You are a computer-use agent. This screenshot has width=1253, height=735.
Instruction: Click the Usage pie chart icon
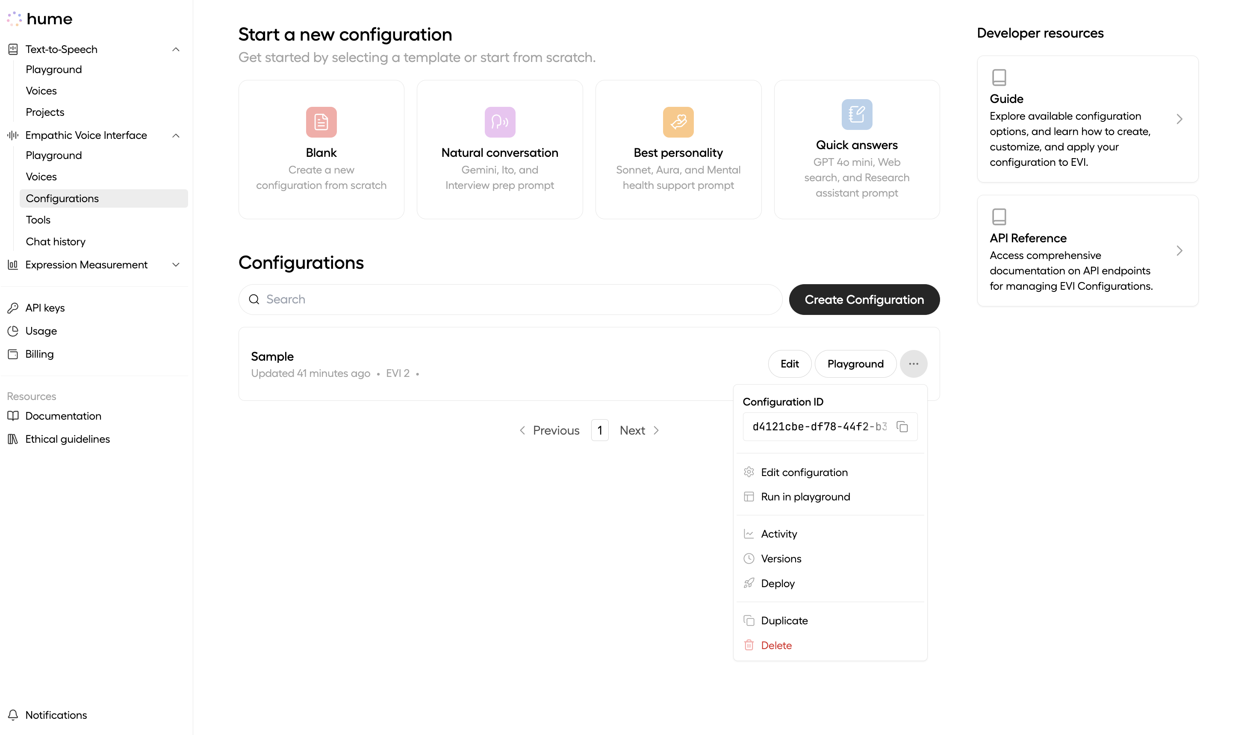click(x=13, y=331)
